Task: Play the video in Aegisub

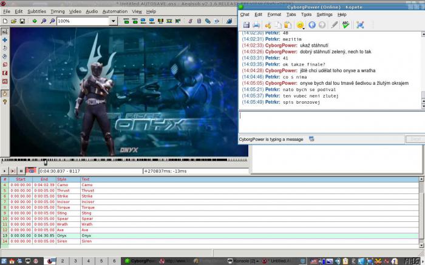Action: point(4,171)
